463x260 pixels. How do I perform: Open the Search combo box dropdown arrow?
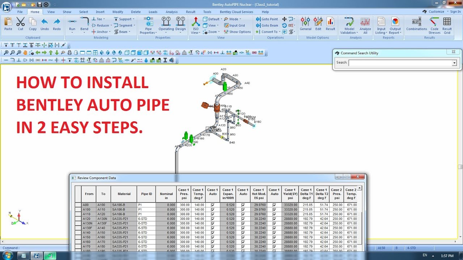(x=454, y=63)
